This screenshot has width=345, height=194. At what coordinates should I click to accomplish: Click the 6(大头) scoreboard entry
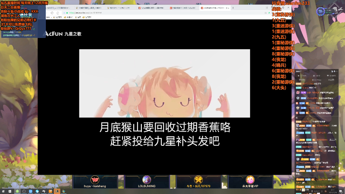(279, 88)
